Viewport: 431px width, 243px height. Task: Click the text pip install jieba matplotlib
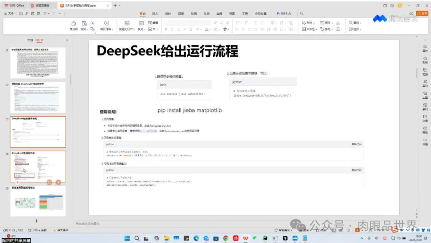(x=190, y=110)
